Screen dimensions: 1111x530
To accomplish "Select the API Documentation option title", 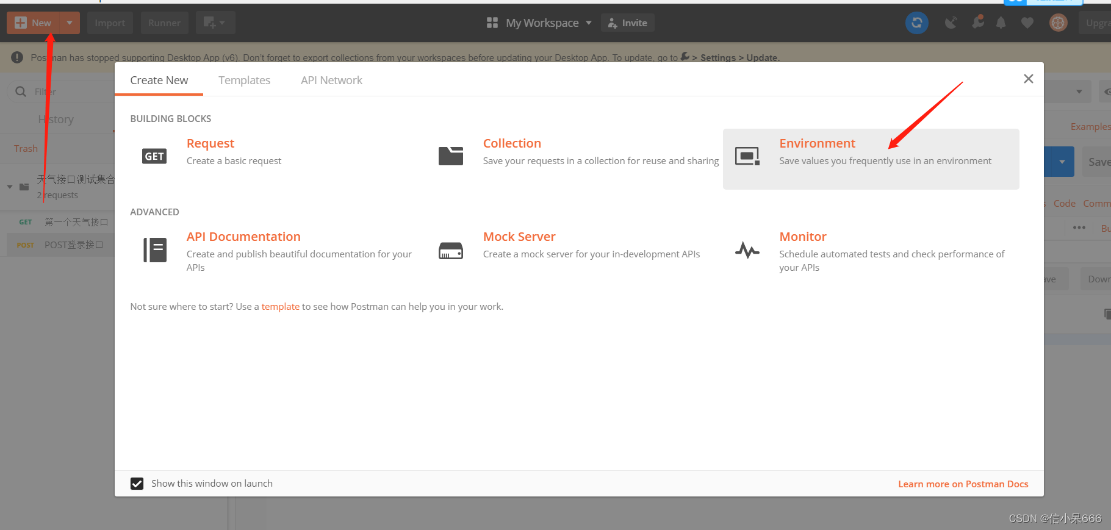I will pyautogui.click(x=243, y=237).
